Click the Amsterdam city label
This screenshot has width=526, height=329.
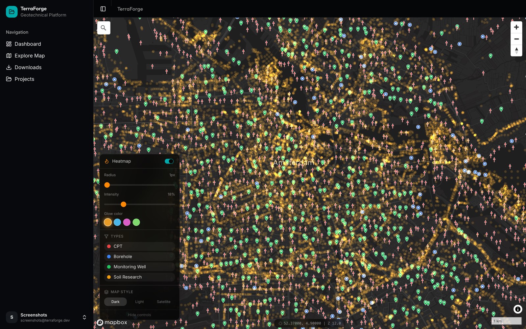(294, 163)
